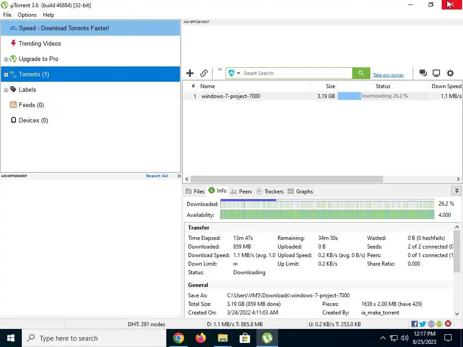Select Upgrade to Pro in sidebar
Viewport: 463px width, 347px height.
pos(90,59)
